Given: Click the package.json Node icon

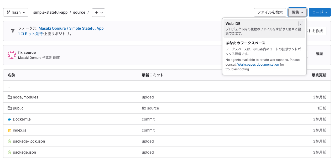Looking at the screenshot, I should coord(10,152).
